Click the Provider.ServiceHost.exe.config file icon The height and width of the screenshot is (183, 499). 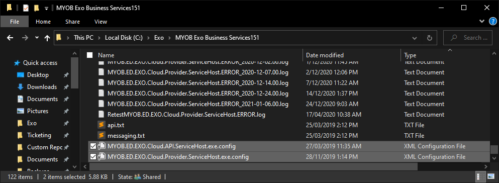pyautogui.click(x=102, y=157)
